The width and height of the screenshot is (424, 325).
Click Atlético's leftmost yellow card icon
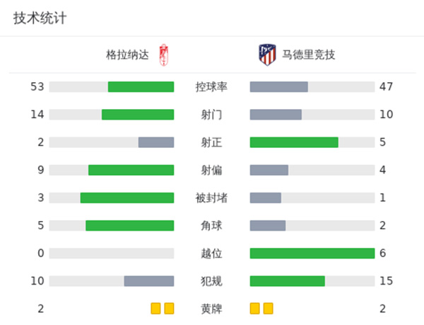255,309
